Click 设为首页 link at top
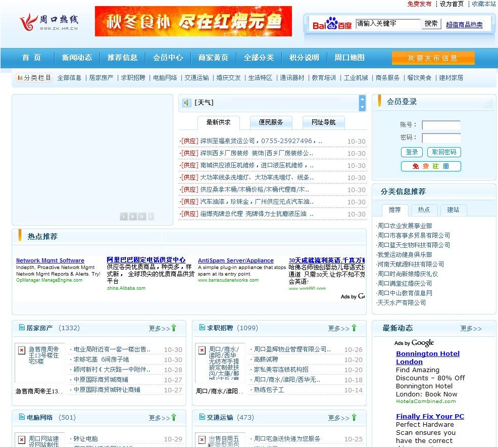The image size is (498, 447). (x=452, y=4)
